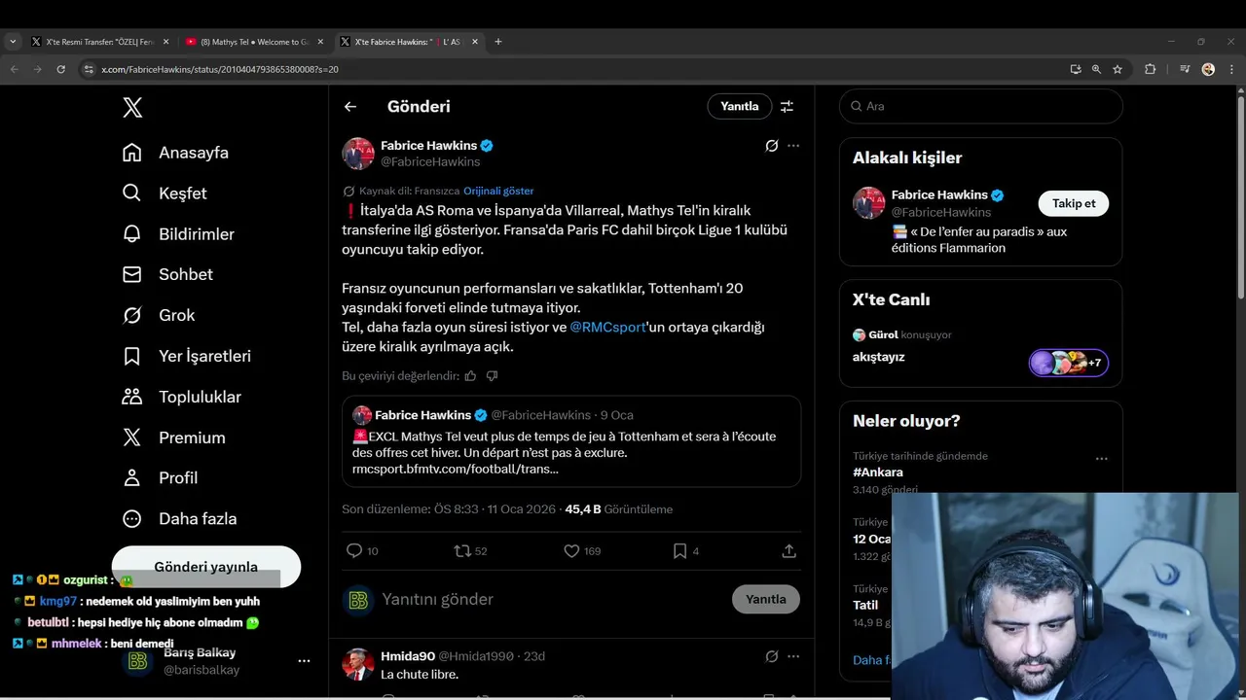Go back with the Gönderi arrow
Screen dimensions: 1246x700
[x=350, y=107]
